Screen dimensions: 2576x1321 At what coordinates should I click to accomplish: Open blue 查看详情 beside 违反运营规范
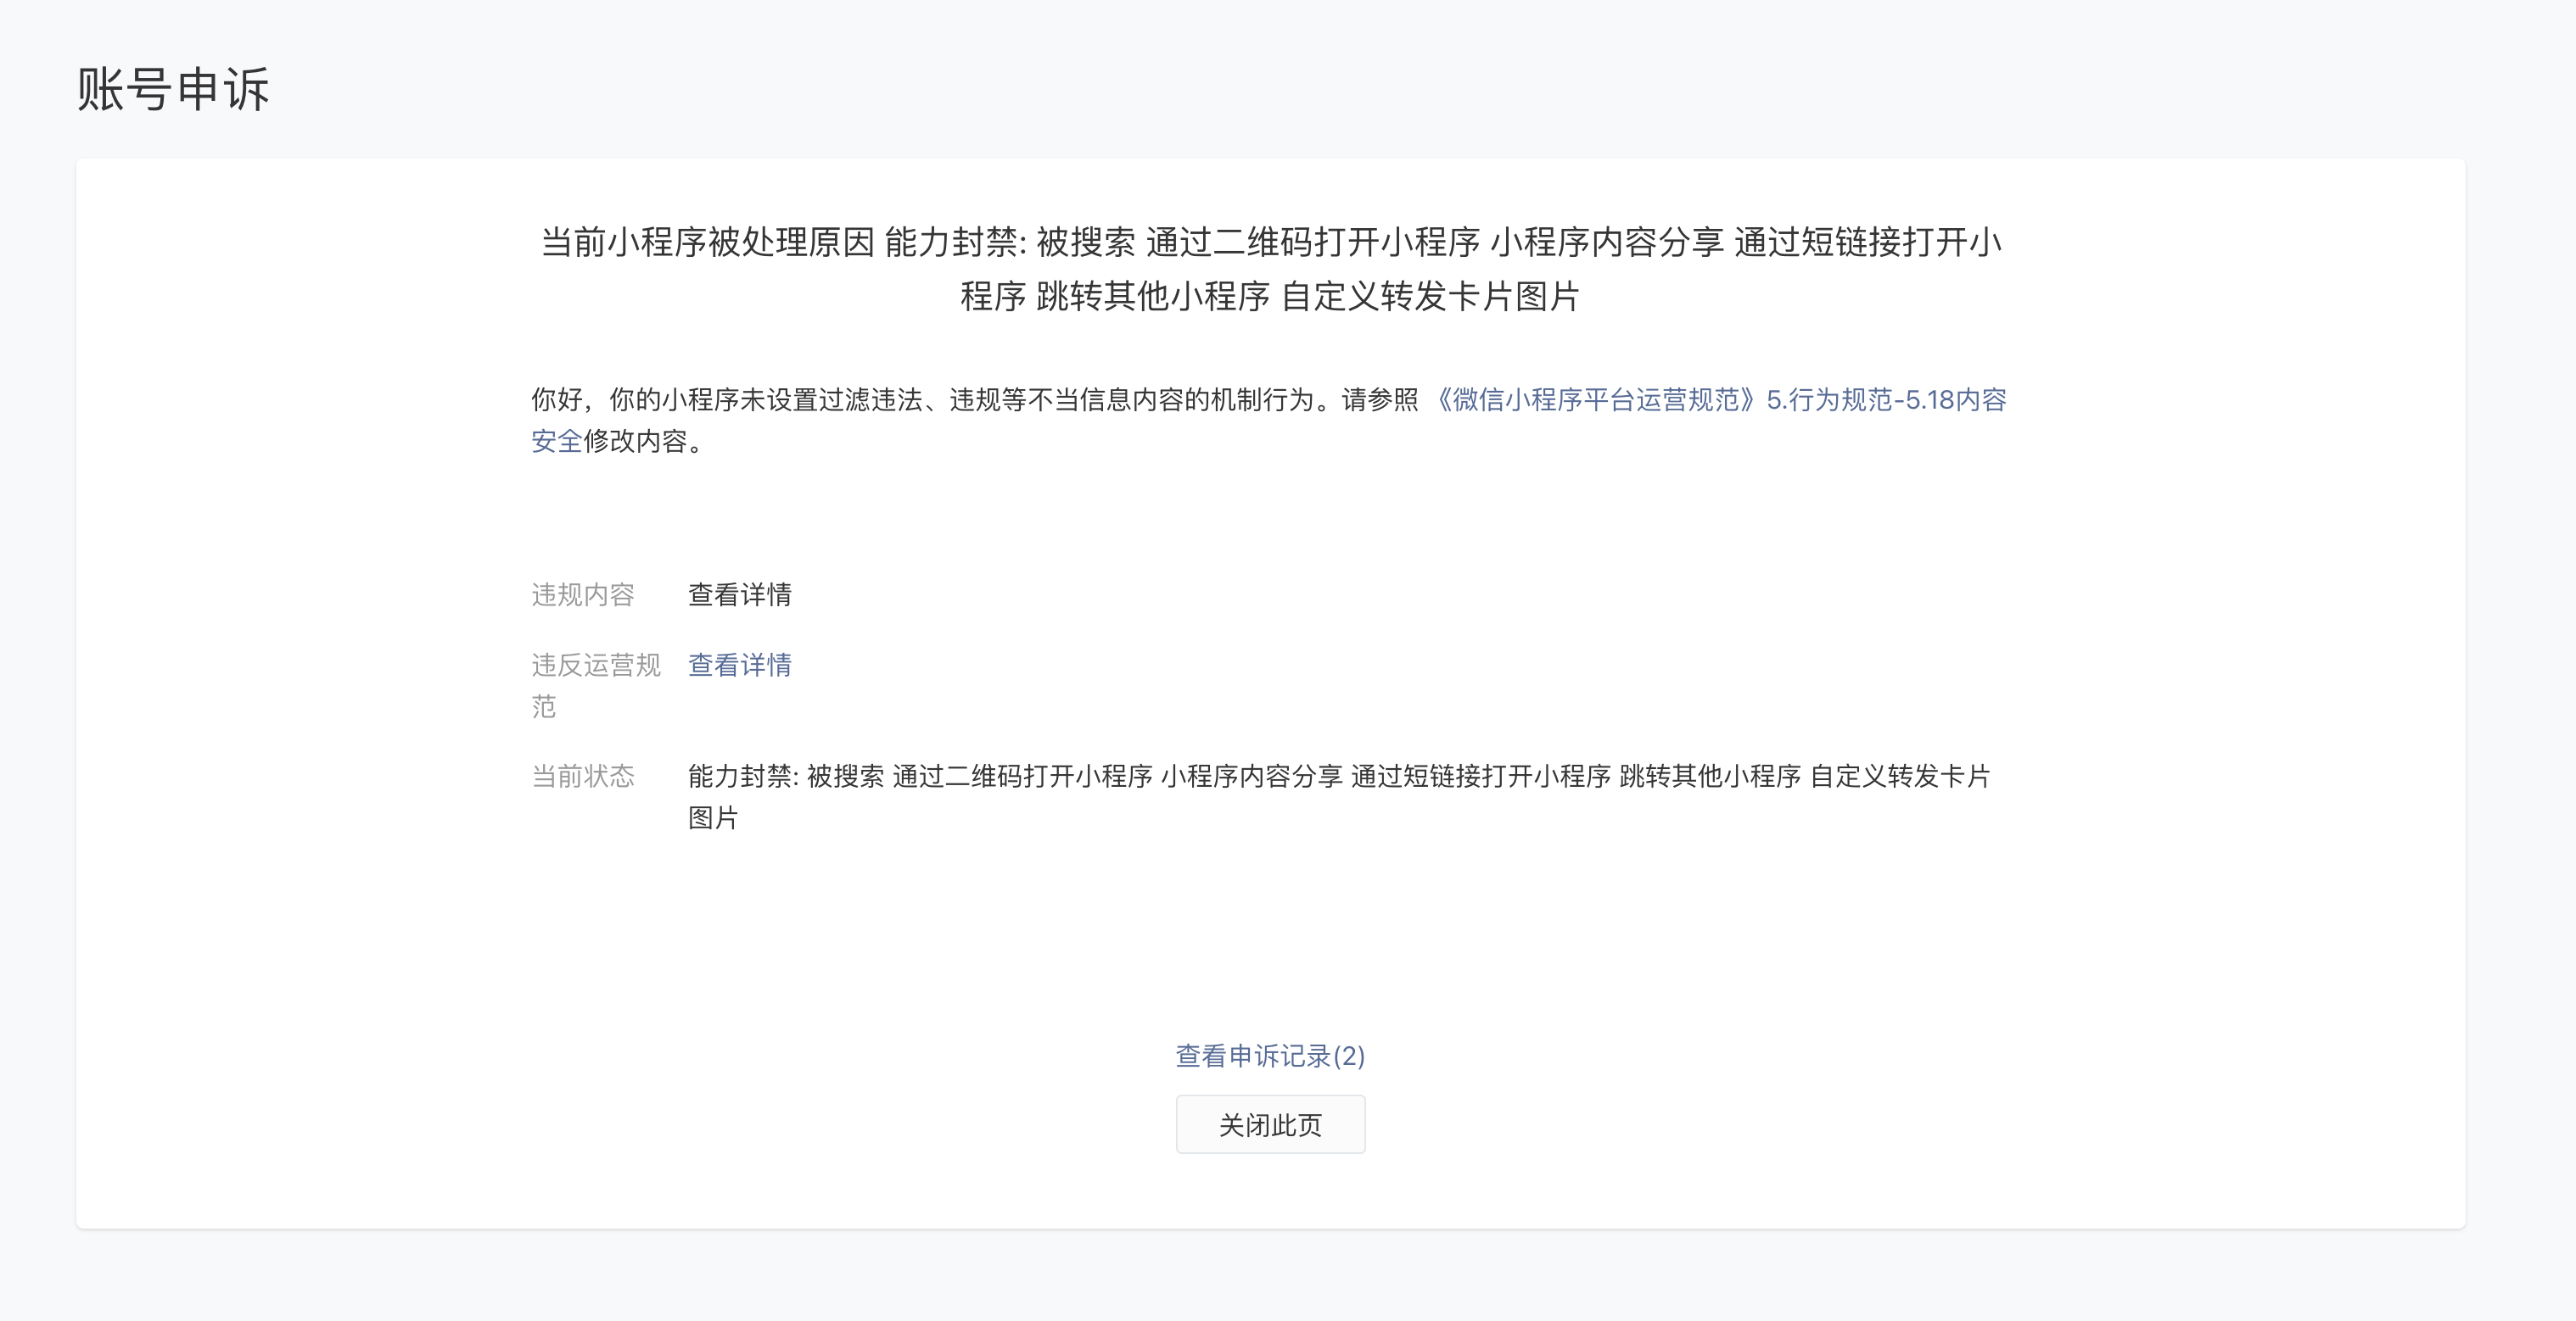(739, 665)
